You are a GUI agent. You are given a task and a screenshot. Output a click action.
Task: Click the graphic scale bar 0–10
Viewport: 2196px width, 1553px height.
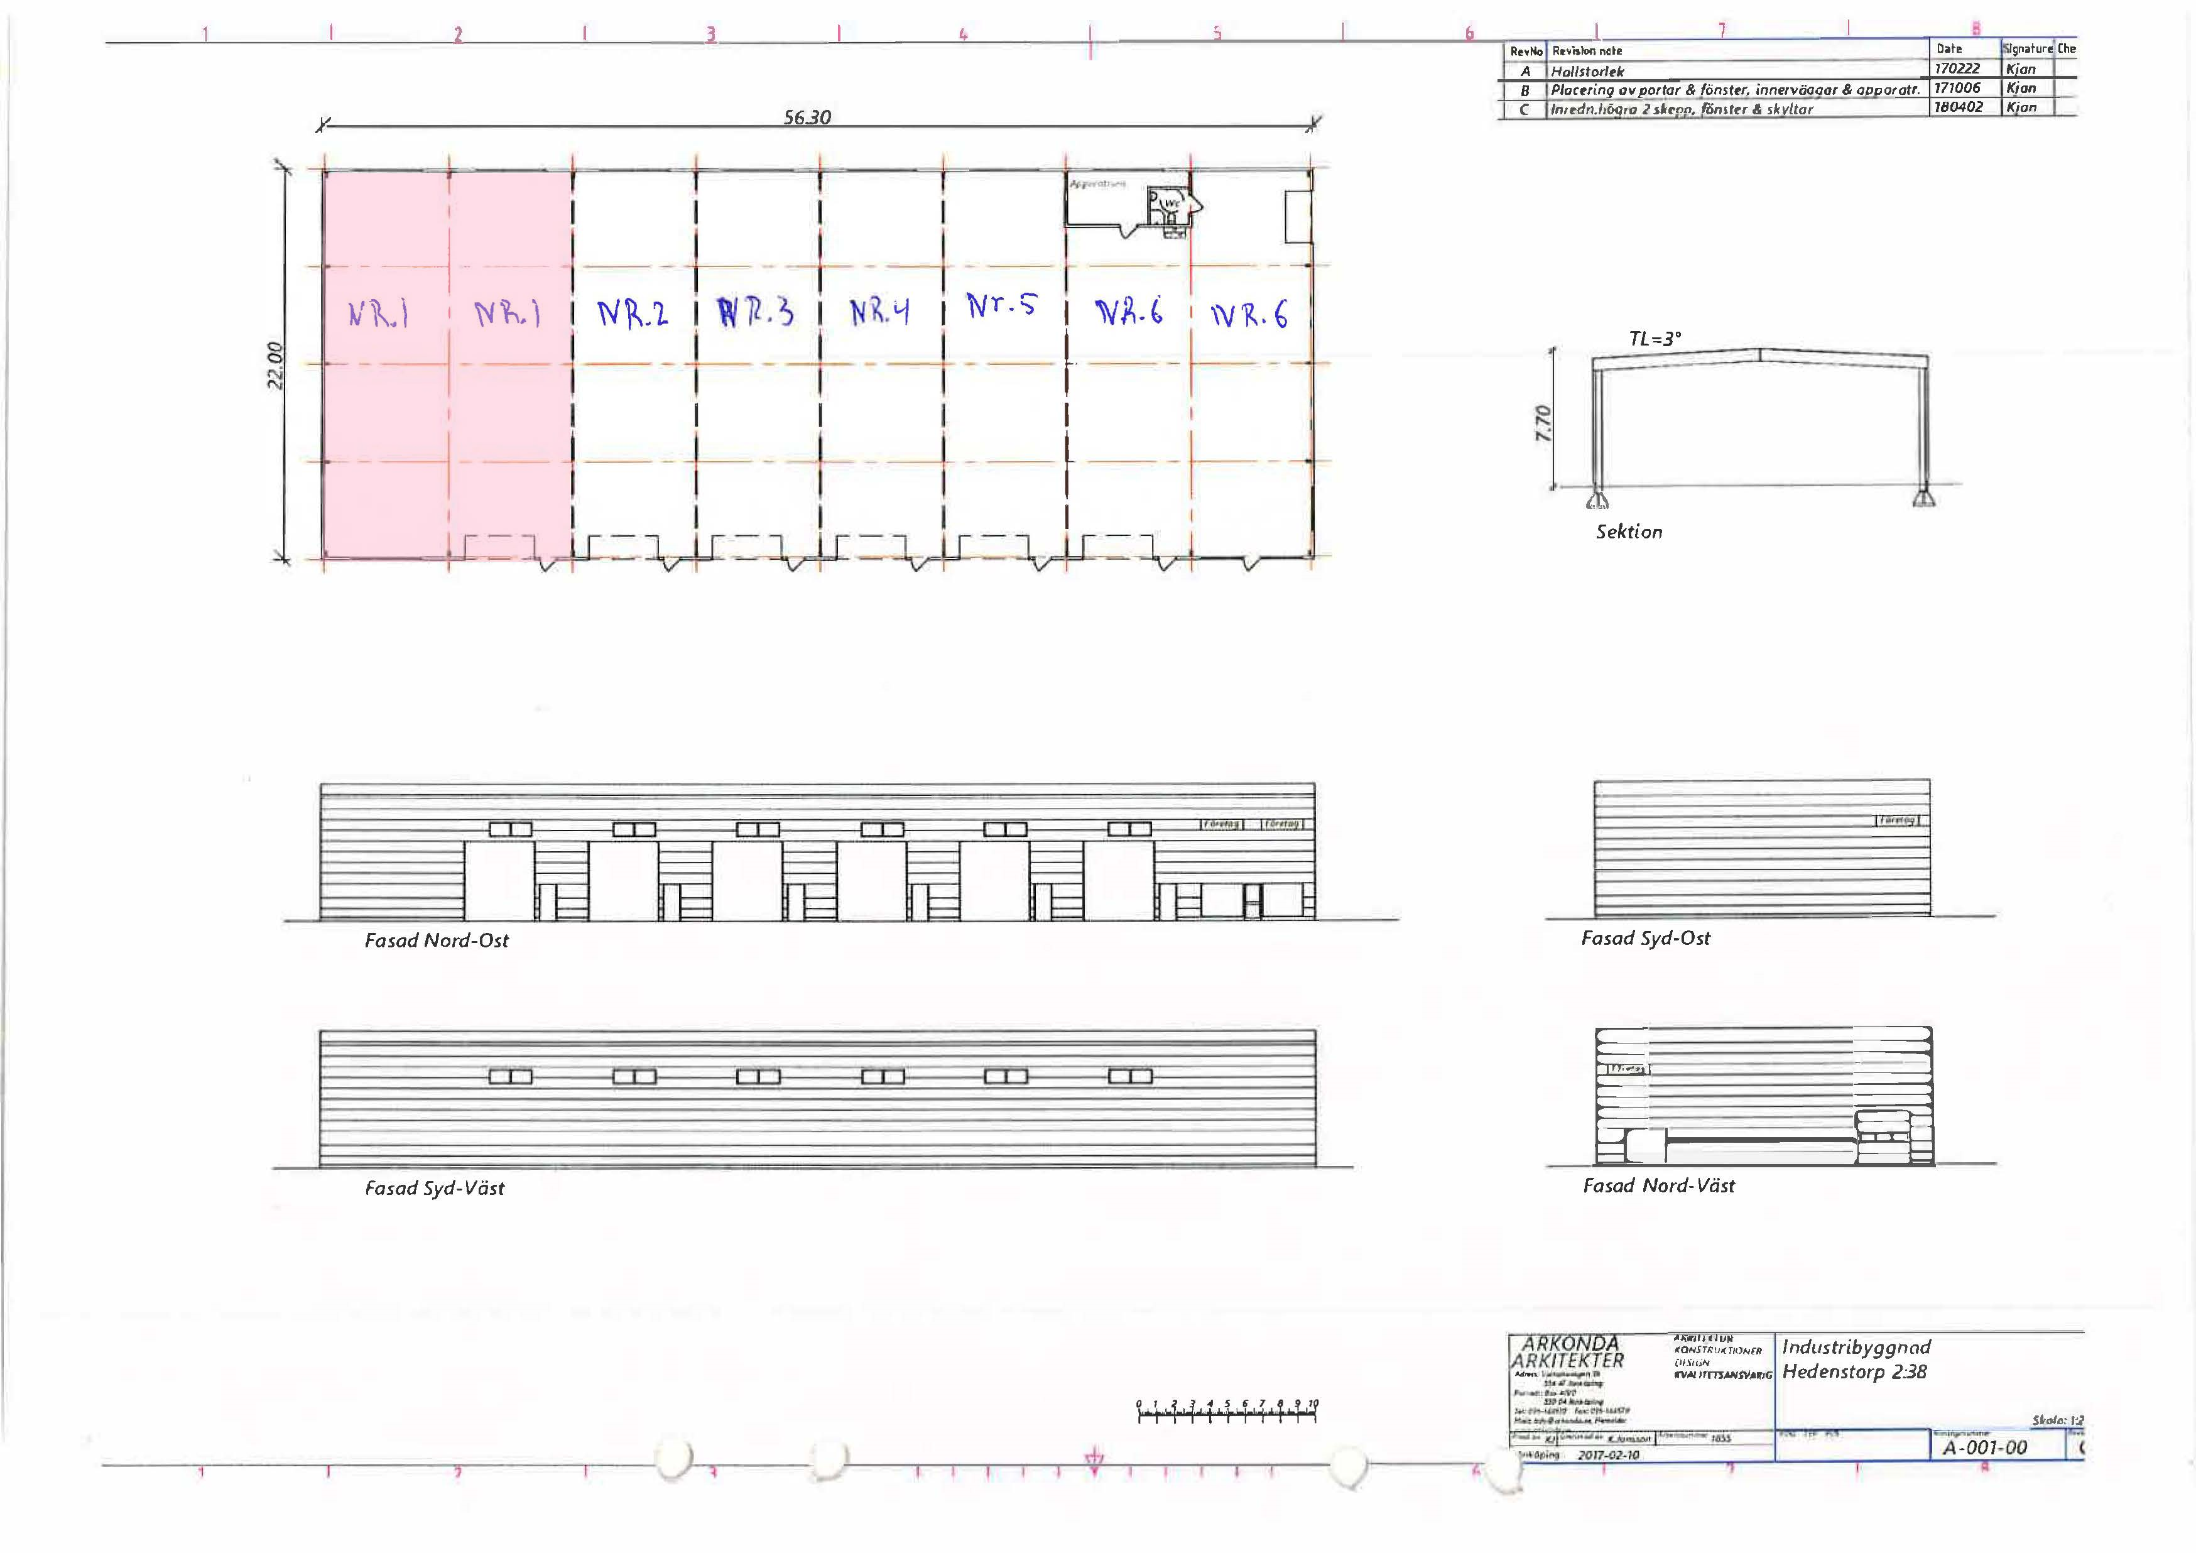(x=1227, y=1412)
